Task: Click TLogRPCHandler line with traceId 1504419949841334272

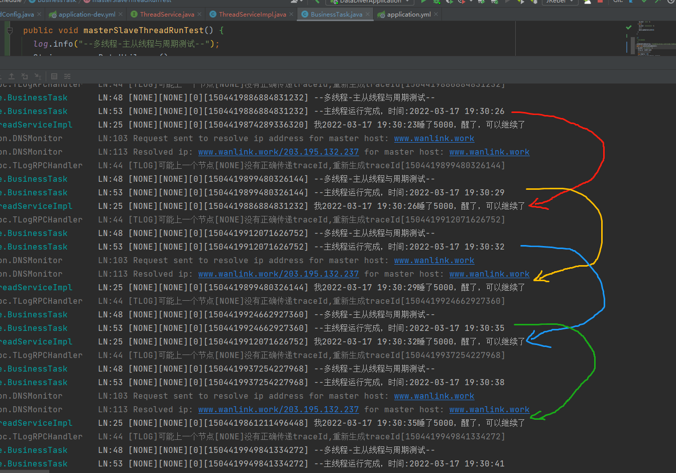Action: click(x=253, y=437)
